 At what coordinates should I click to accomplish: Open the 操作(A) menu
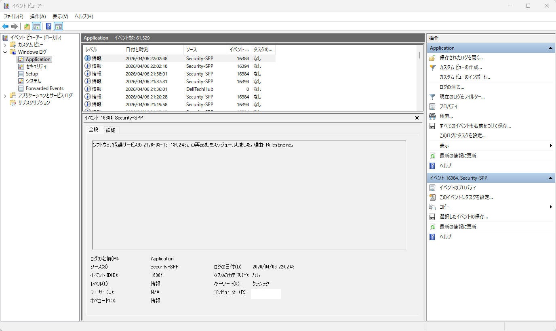click(38, 17)
